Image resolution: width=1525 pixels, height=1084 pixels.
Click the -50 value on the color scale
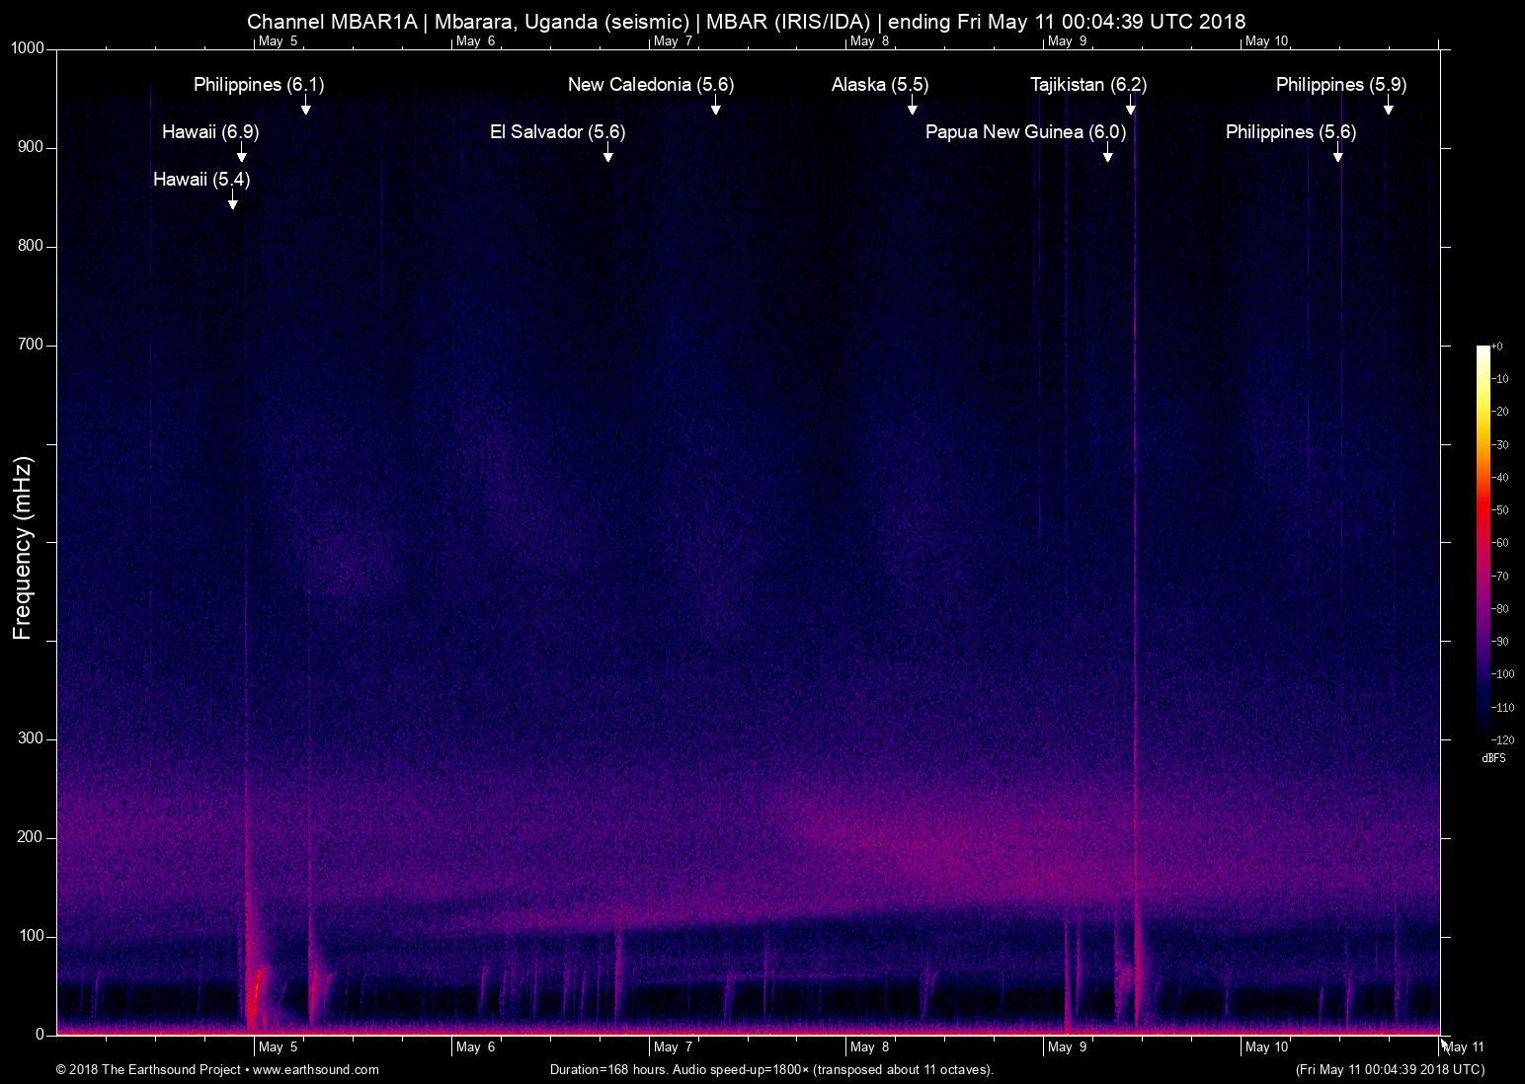1499,510
